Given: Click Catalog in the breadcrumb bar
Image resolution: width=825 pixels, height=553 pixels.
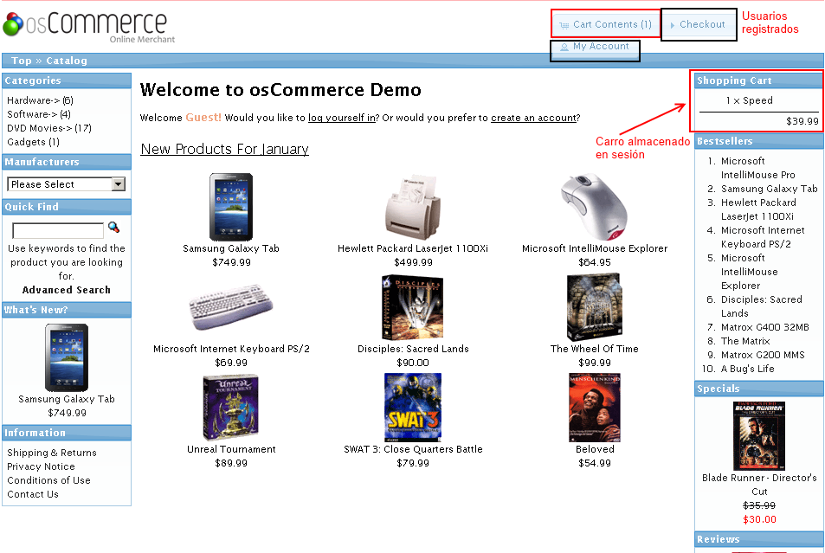Looking at the screenshot, I should click(67, 61).
